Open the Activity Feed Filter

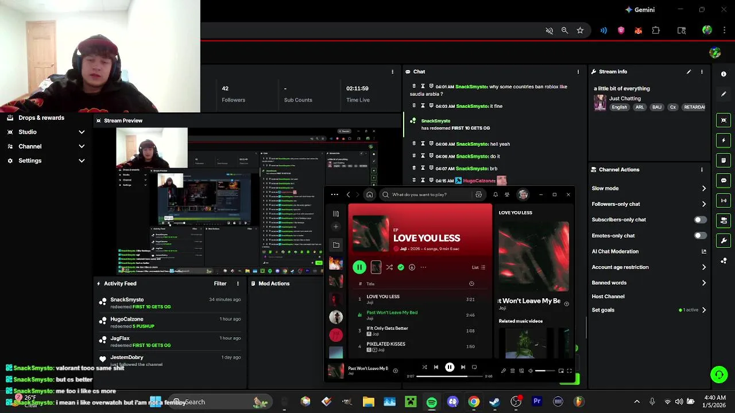point(220,283)
